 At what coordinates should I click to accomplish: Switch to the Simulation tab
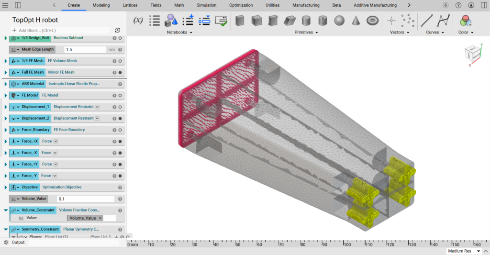tap(206, 5)
